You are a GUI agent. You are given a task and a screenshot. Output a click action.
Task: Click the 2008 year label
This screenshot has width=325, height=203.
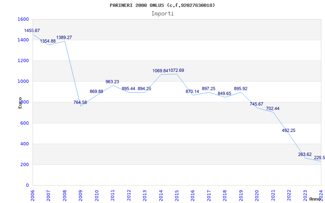(x=65, y=196)
